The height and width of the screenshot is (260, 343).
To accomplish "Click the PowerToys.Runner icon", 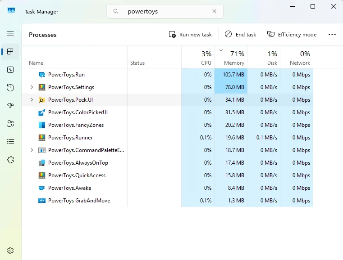I will (42, 138).
